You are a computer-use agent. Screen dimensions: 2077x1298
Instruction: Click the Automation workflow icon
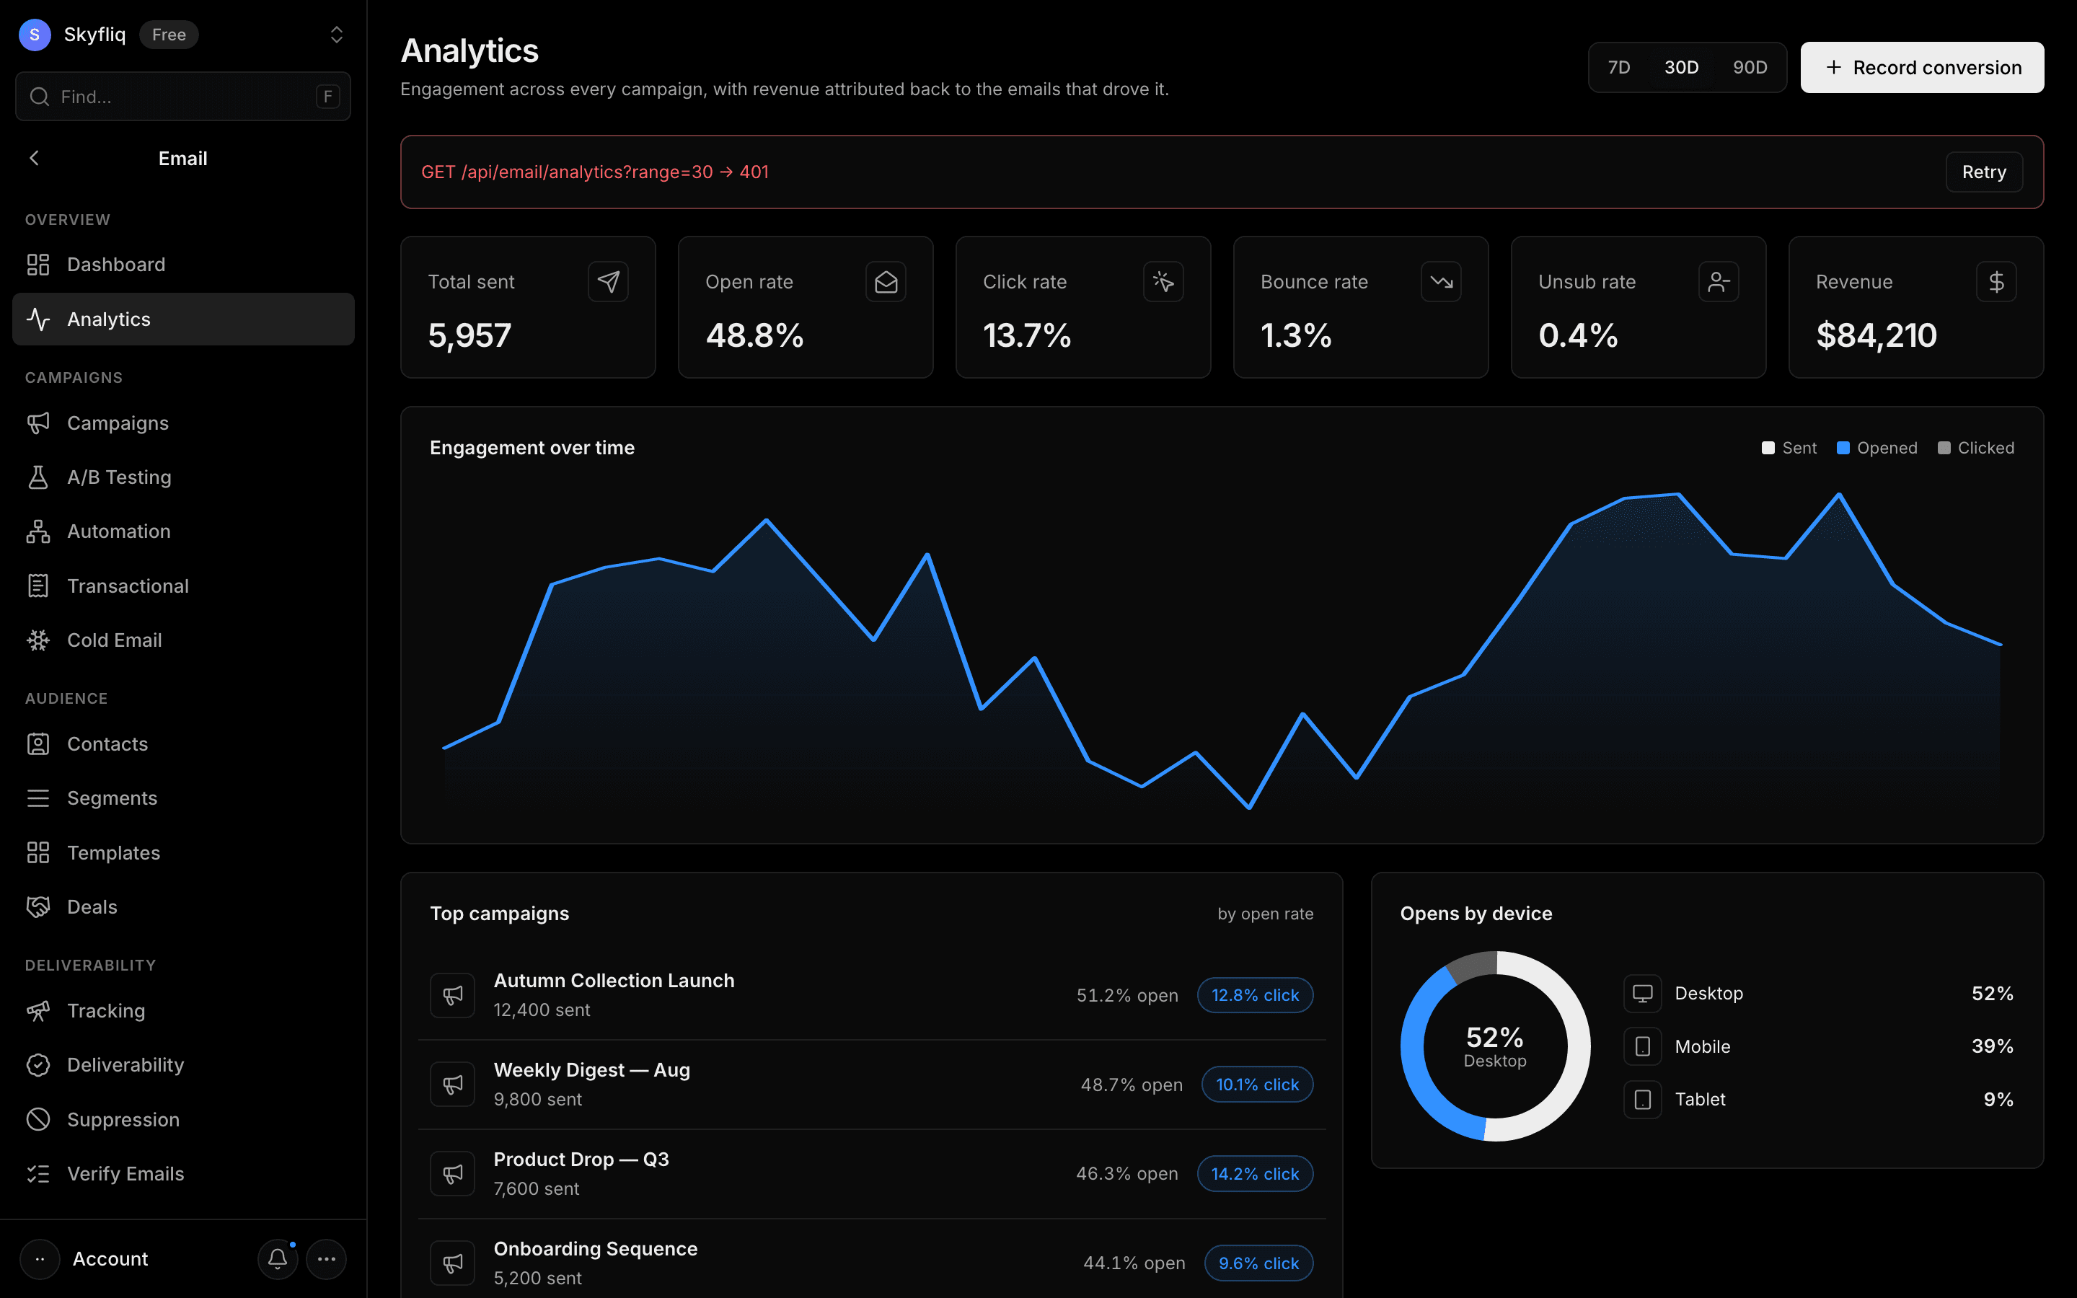click(38, 531)
